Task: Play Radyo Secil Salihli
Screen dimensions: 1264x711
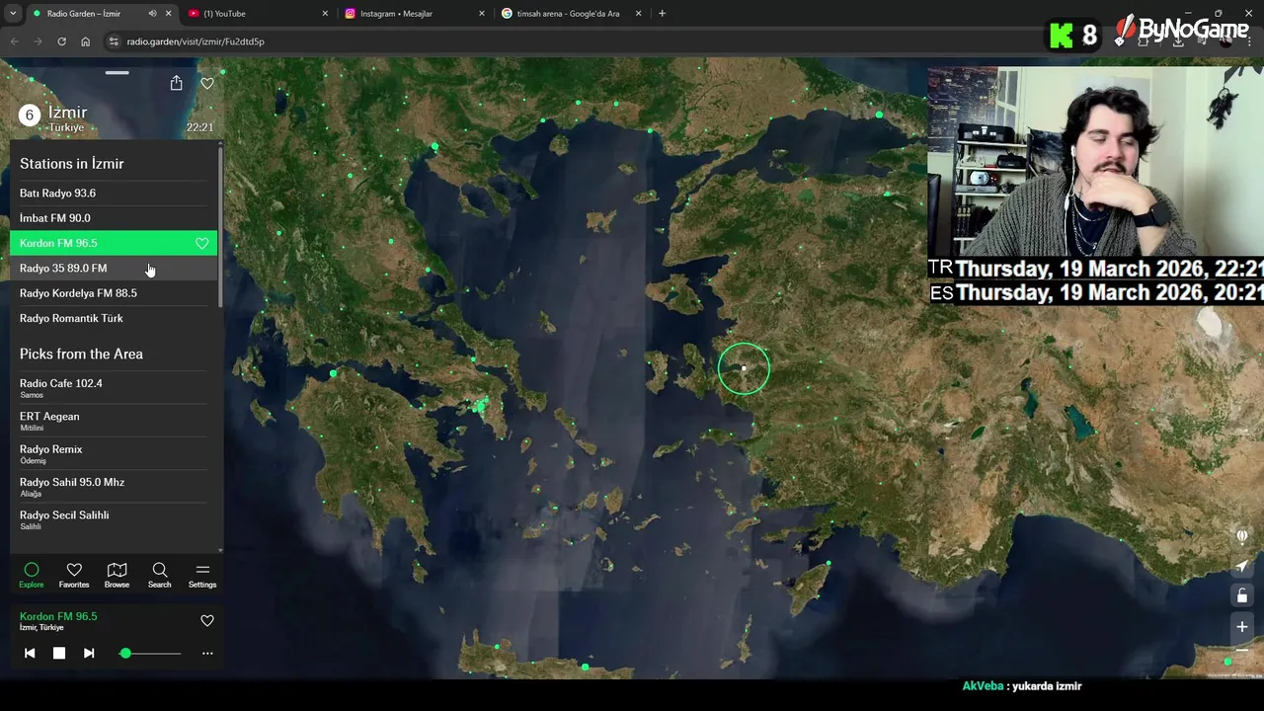Action: (114, 519)
